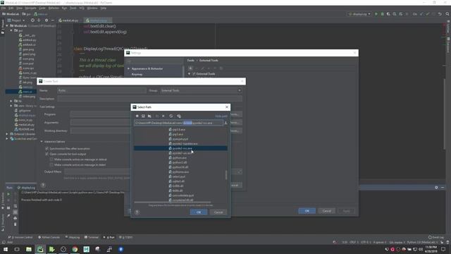
Task: Click the Name field in Create Tool
Action: tap(101, 90)
